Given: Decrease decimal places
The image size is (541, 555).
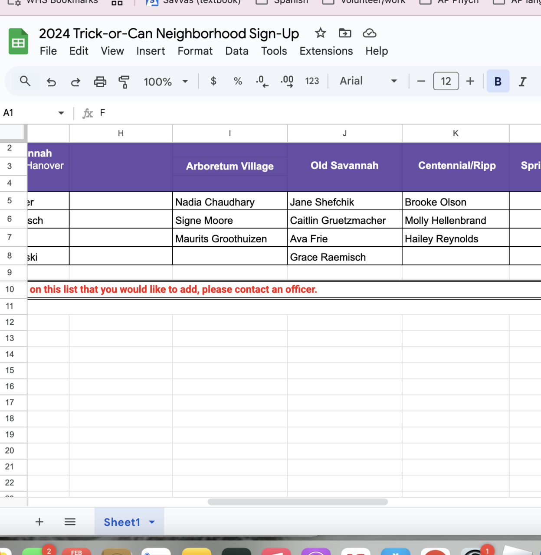Looking at the screenshot, I should [262, 81].
